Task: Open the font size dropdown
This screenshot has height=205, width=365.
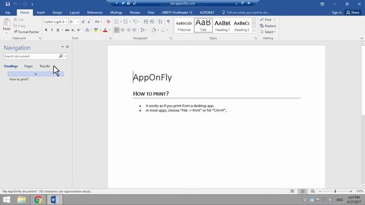Action: coord(78,22)
